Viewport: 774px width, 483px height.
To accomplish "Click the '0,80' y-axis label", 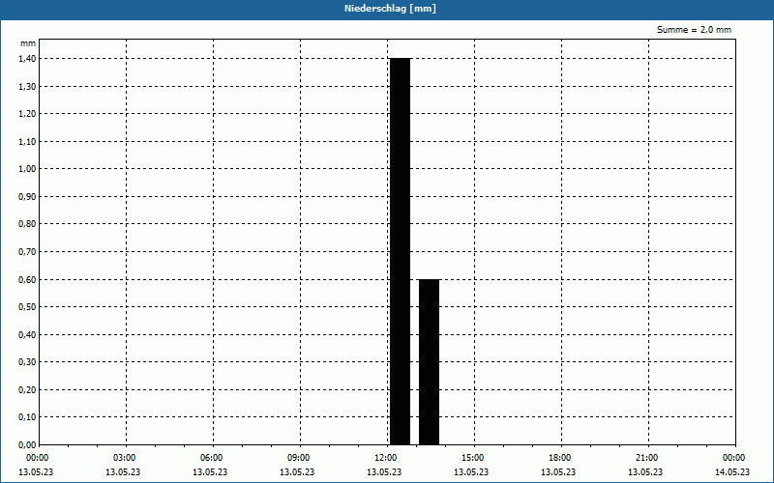I will (27, 224).
